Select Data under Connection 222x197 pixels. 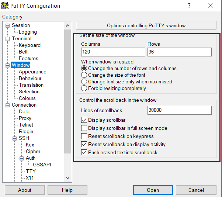coord(24,112)
